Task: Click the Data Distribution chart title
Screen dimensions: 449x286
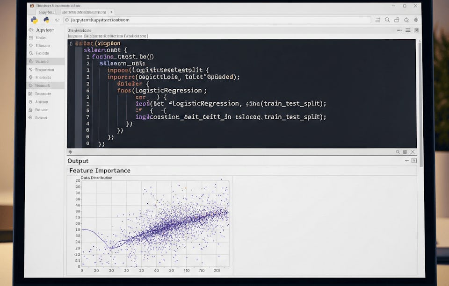Action: (x=96, y=178)
